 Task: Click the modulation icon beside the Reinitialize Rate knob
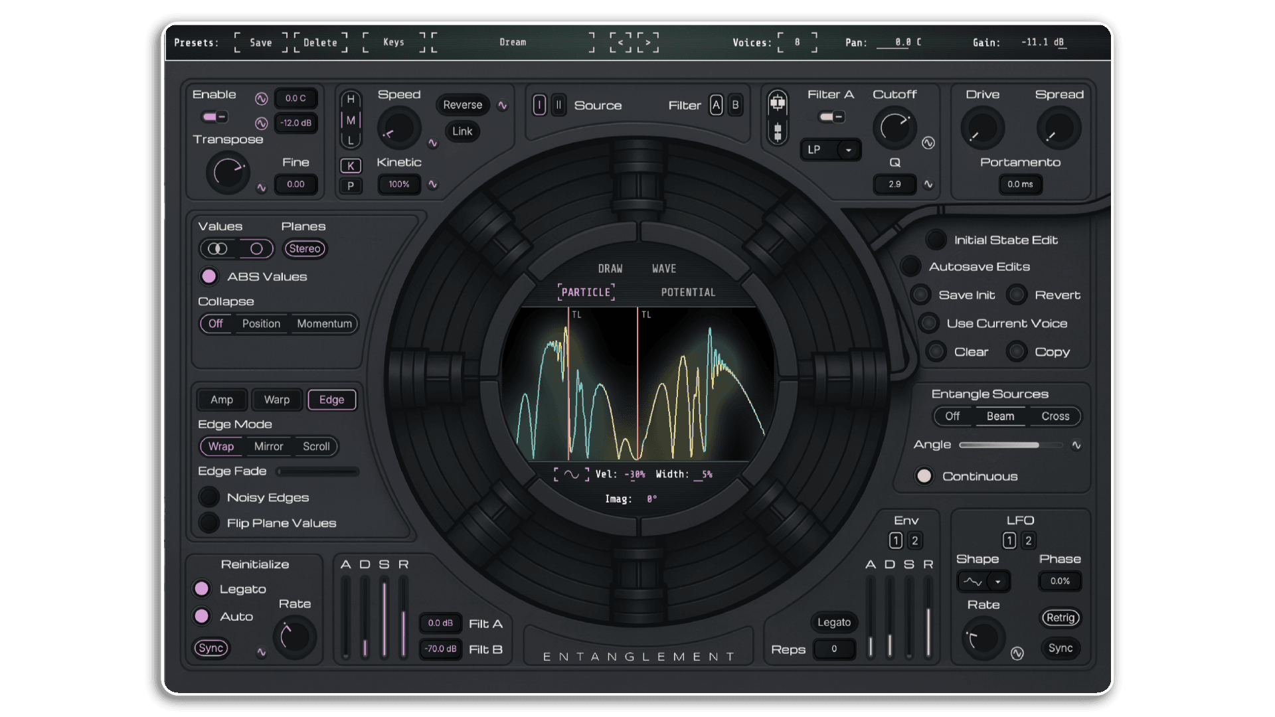[262, 653]
